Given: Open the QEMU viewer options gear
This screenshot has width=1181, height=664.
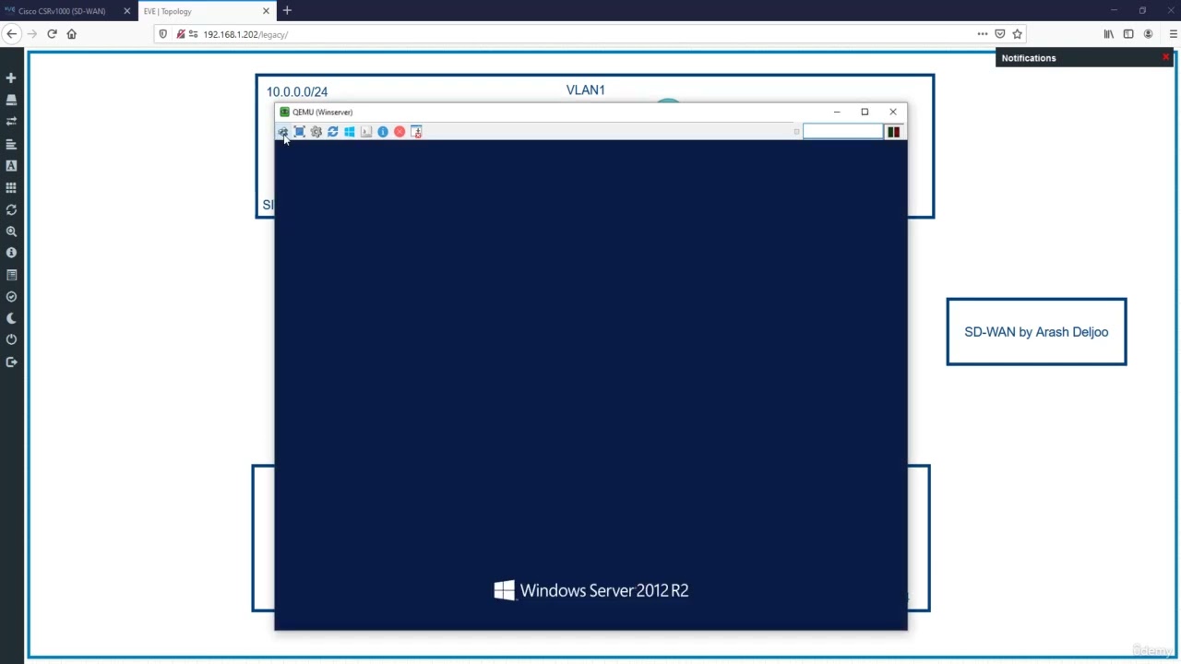Looking at the screenshot, I should 316,132.
